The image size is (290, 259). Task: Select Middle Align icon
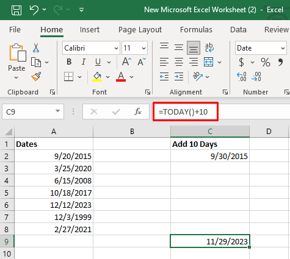(x=179, y=48)
